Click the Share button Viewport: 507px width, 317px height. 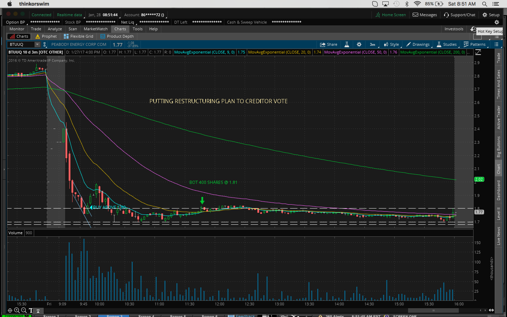(328, 44)
